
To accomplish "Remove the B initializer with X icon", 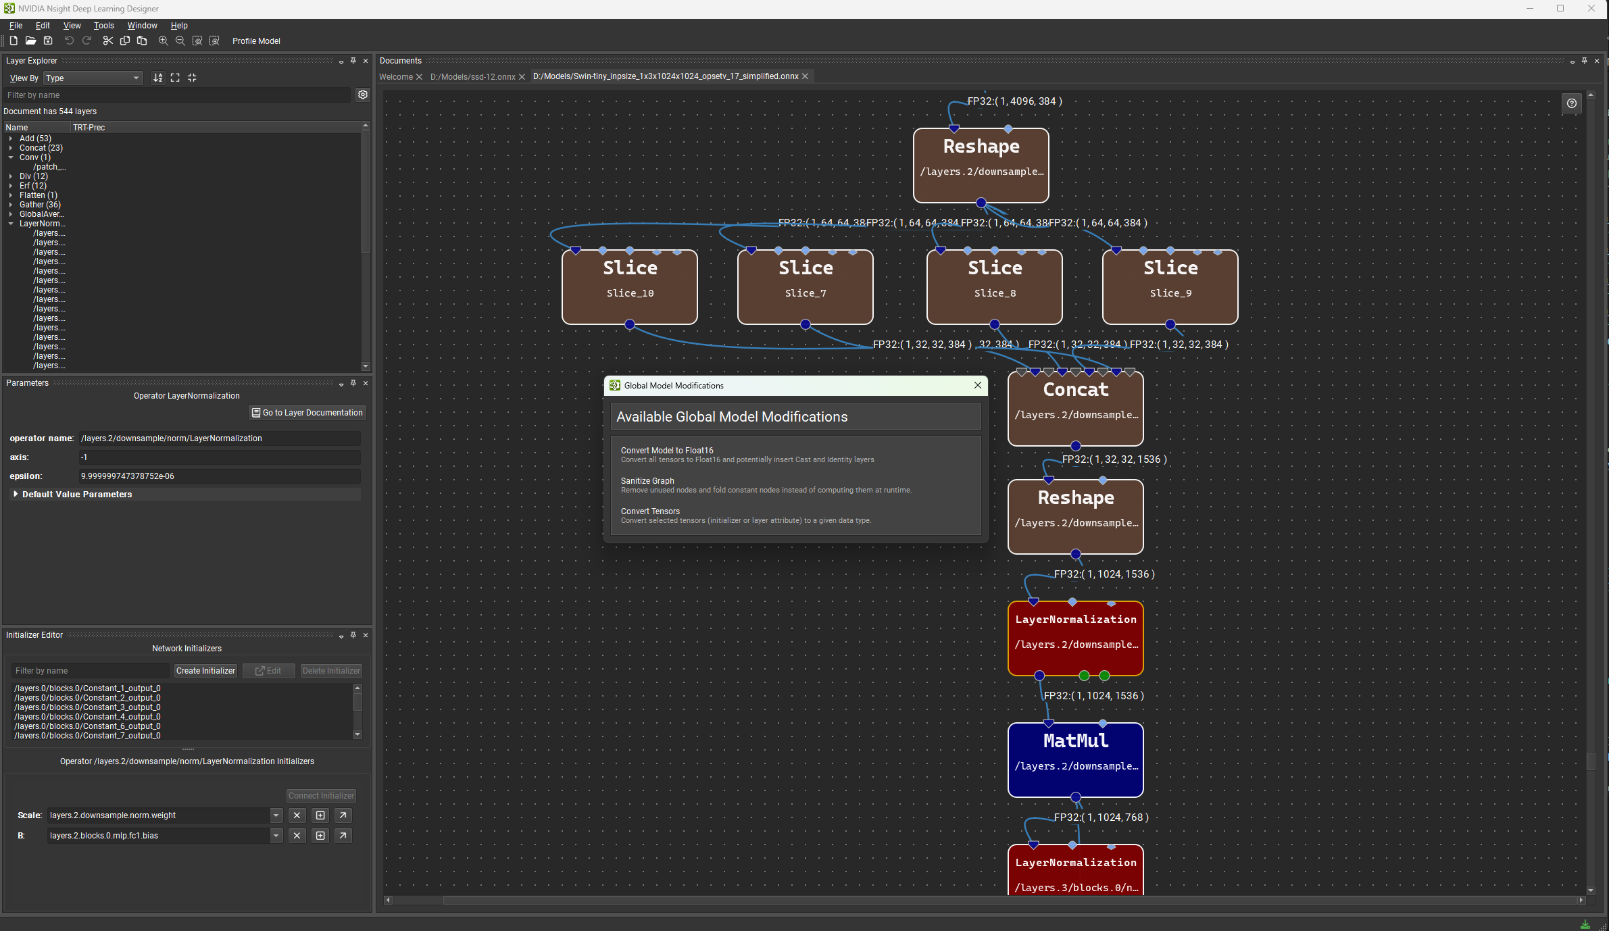I will (x=297, y=836).
